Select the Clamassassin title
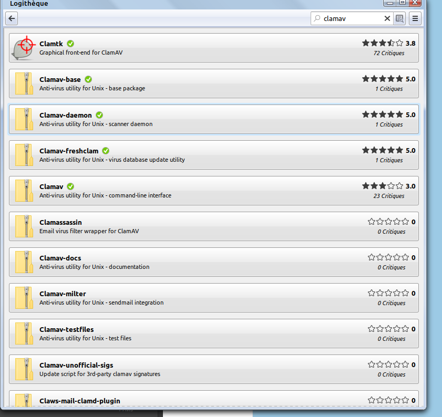The width and height of the screenshot is (442, 417). click(x=60, y=222)
